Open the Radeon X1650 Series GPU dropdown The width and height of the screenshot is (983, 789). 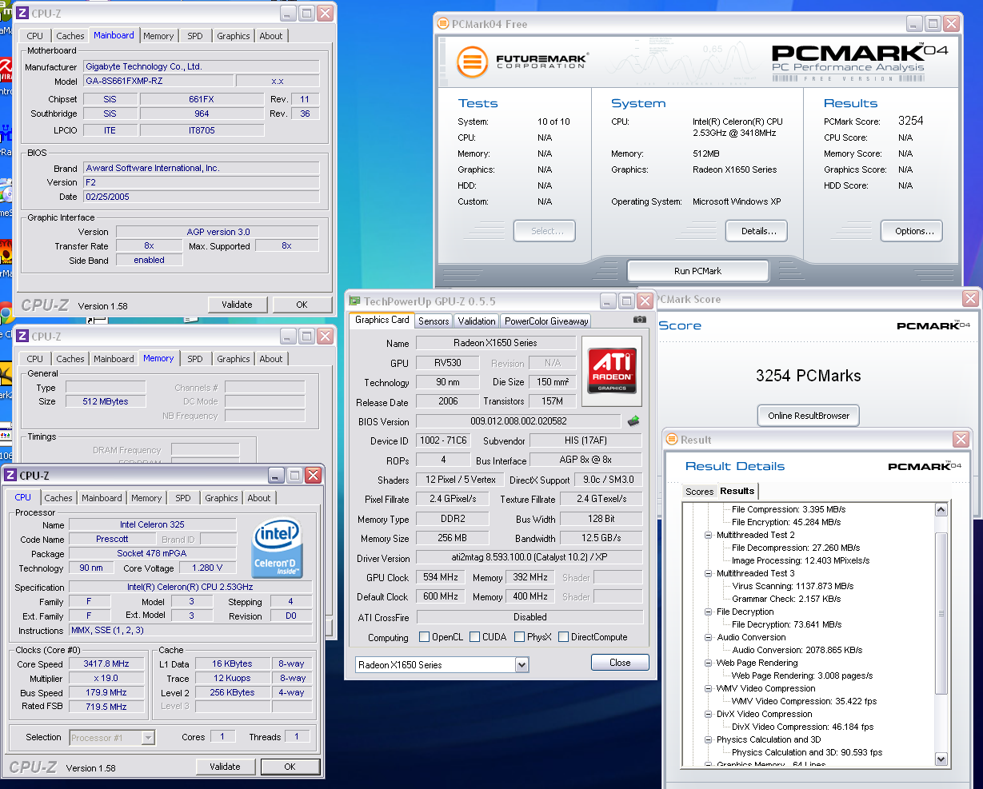pos(521,665)
